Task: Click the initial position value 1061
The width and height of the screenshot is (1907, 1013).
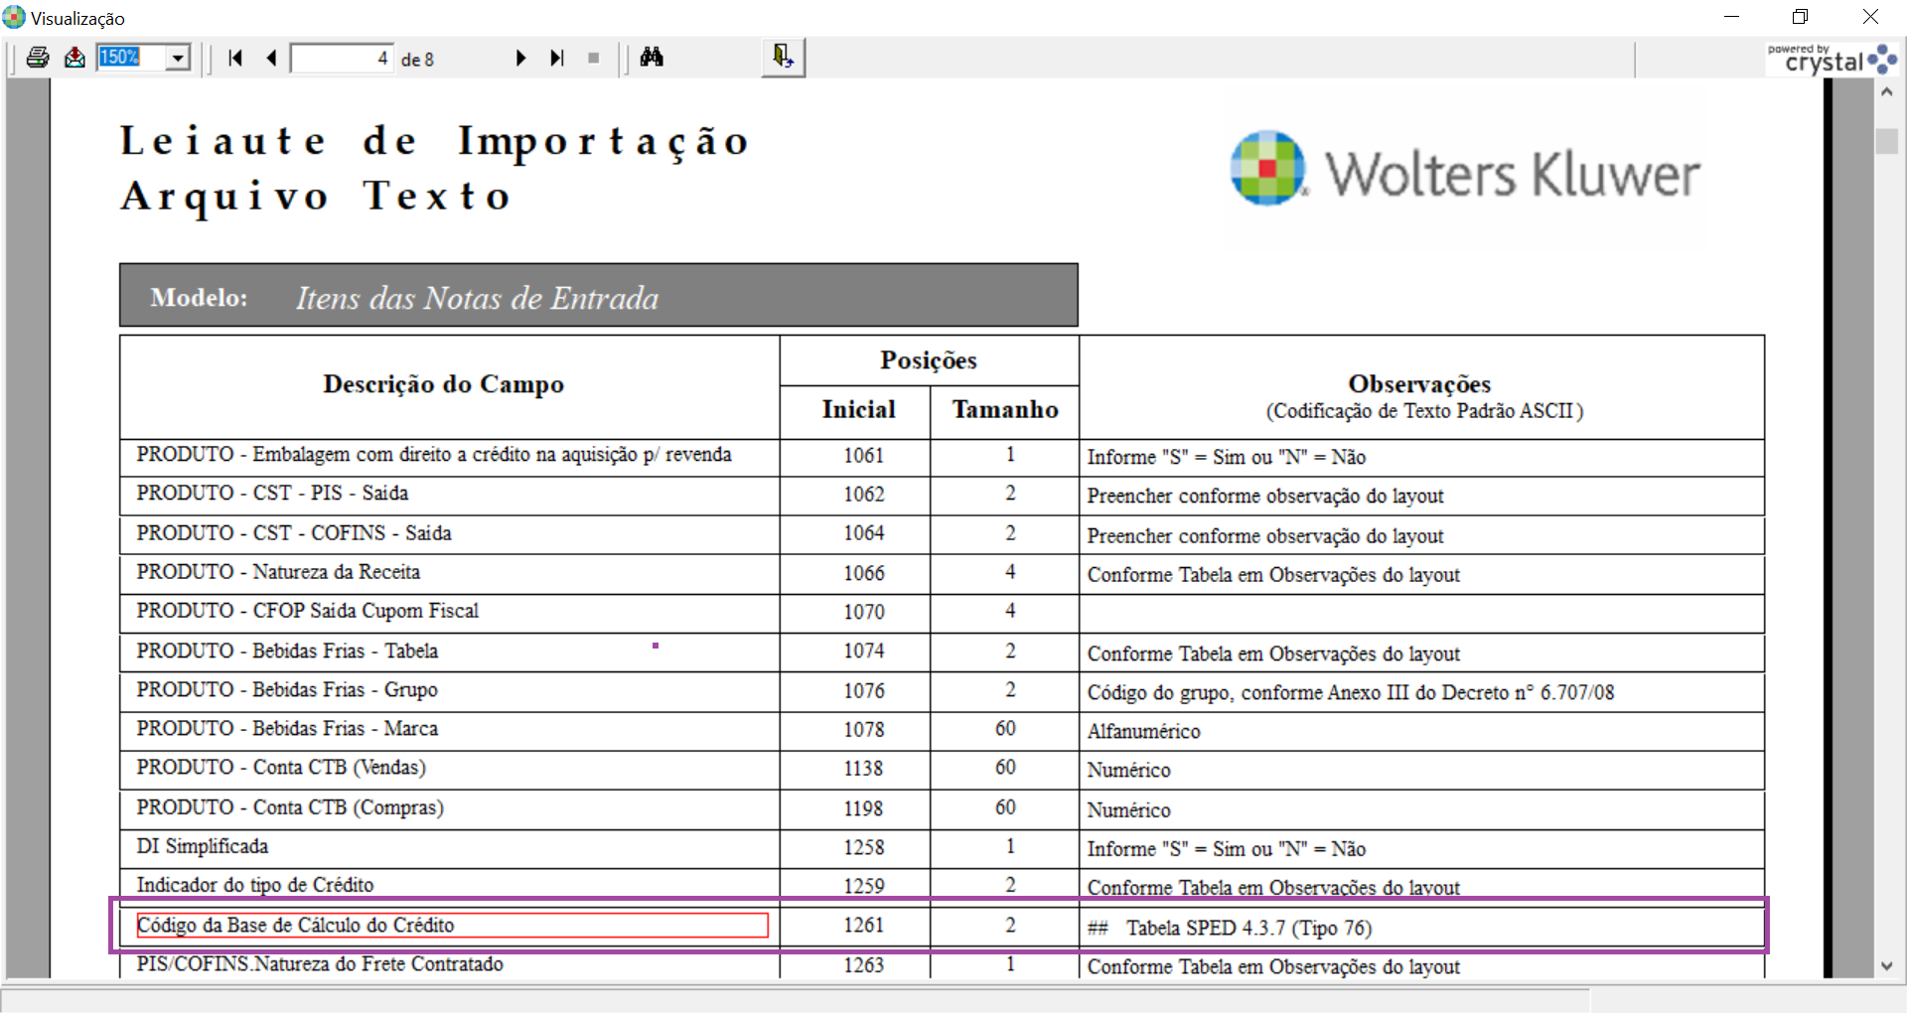Action: pyautogui.click(x=863, y=456)
